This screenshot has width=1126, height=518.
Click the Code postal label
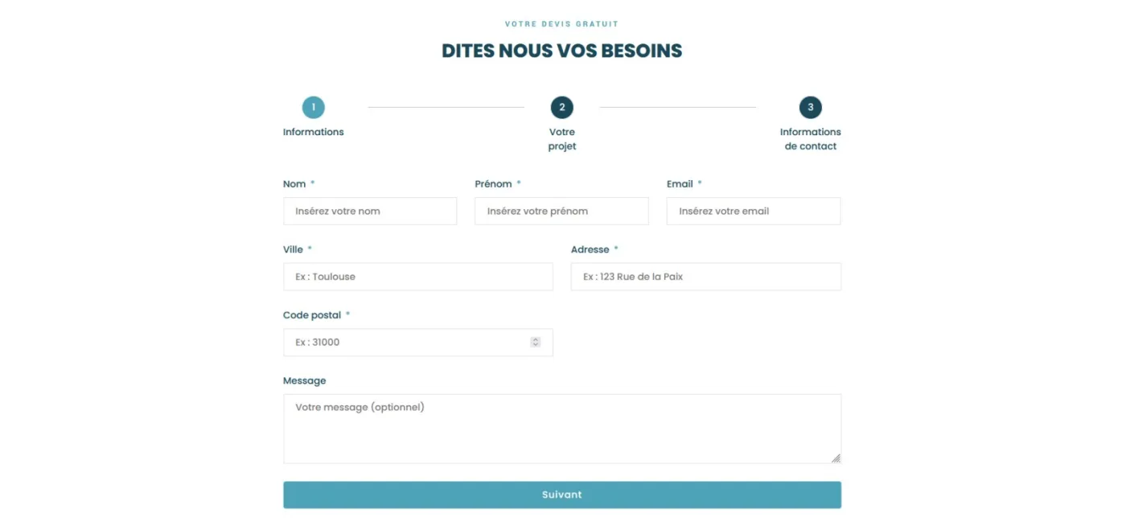coord(312,315)
